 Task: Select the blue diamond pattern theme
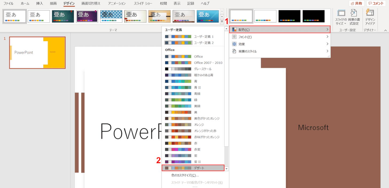pyautogui.click(x=111, y=16)
